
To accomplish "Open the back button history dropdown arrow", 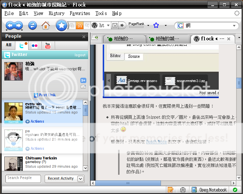I will pyautogui.click(x=6, y=30).
